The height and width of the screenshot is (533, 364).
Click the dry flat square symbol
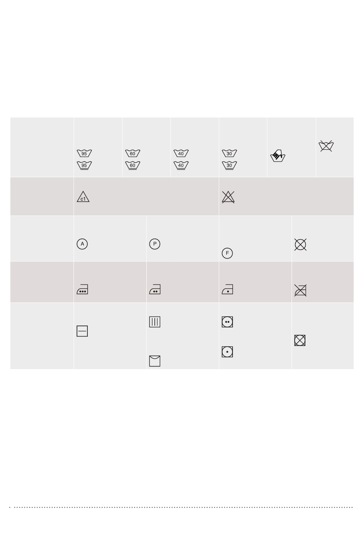coord(82,331)
